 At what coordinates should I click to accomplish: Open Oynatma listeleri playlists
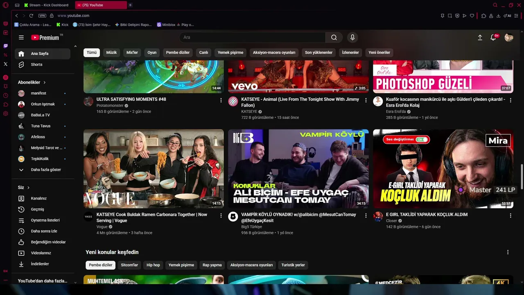tap(43, 220)
